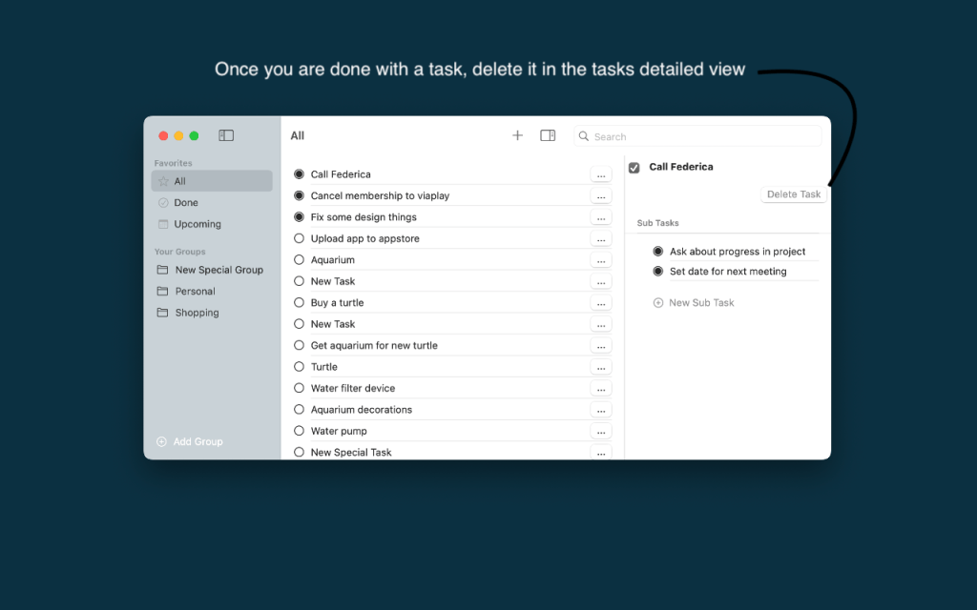
Task: Open options menu for Cancel membership to viaplay
Action: [601, 195]
